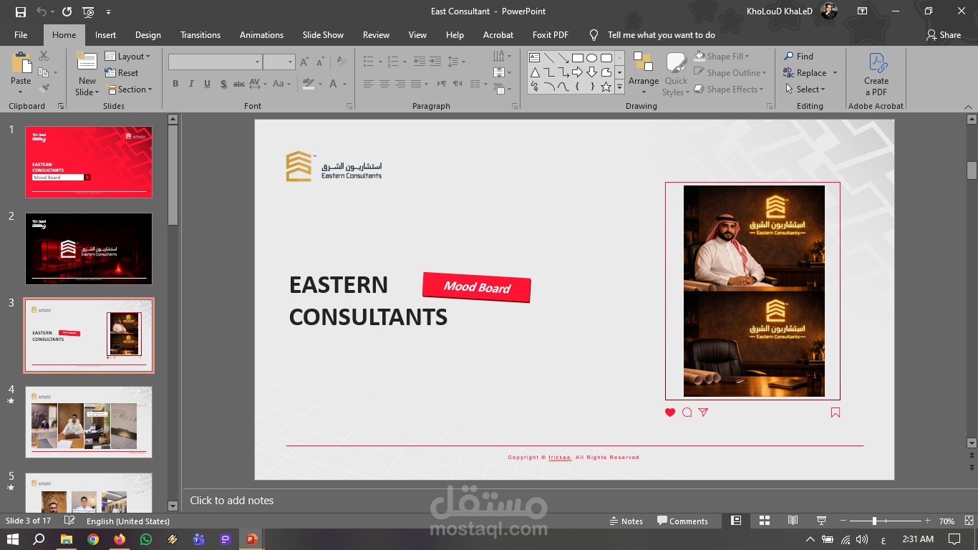Switch to Slide Sorter view icon

[x=764, y=521]
